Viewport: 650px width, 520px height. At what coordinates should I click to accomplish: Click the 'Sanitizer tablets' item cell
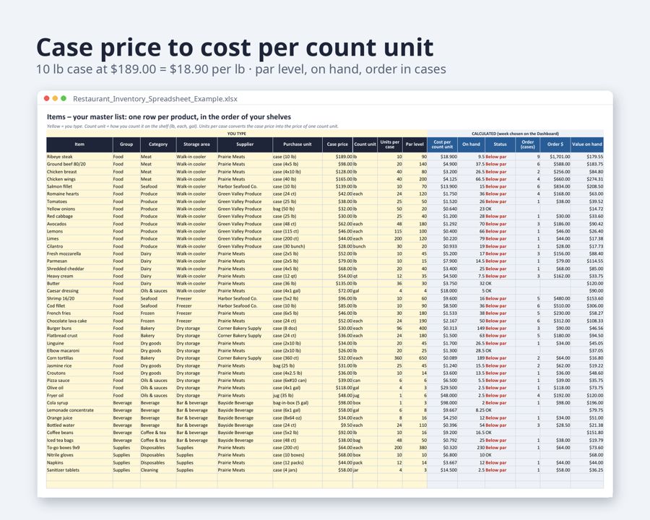(x=79, y=470)
